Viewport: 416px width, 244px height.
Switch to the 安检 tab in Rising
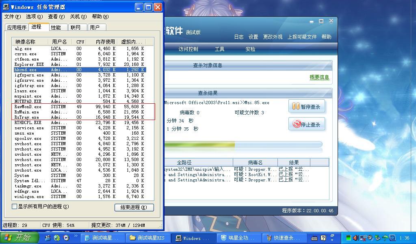[x=250, y=49]
